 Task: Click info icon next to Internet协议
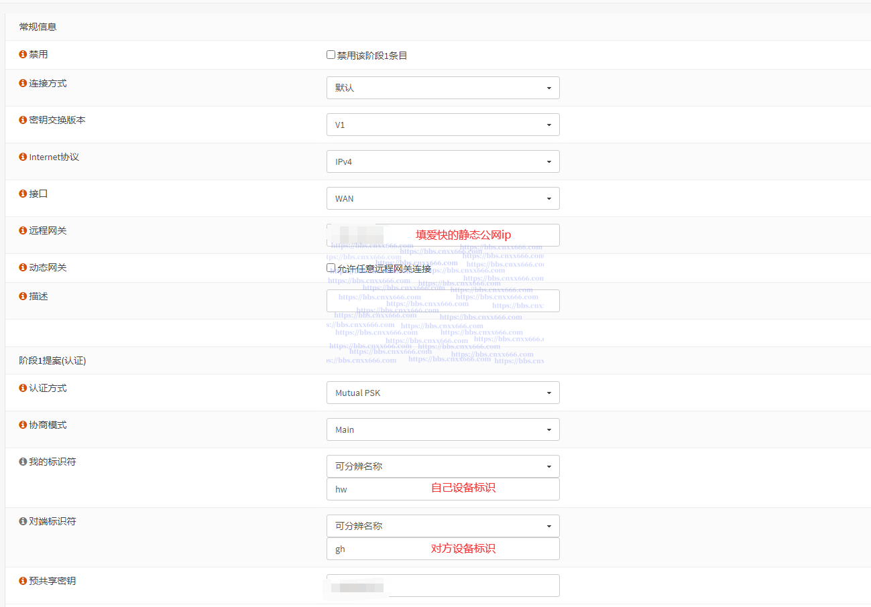click(x=23, y=157)
